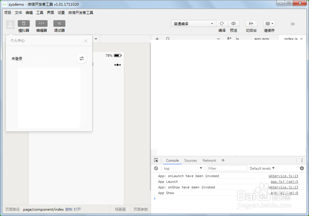The height and width of the screenshot is (216, 309).
Task: Open the WAService.js:13 source link
Action: 283,176
